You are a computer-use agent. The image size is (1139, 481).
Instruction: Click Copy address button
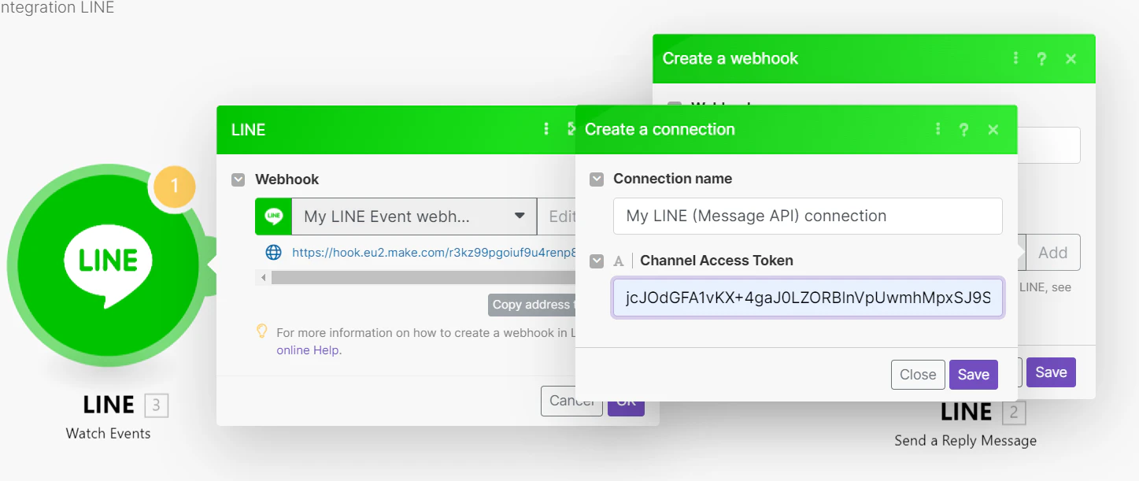[x=532, y=305]
